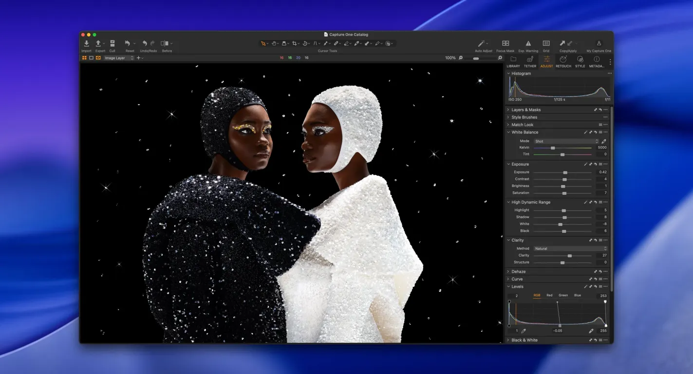Viewport: 693px width, 374px height.
Task: Expand the Curve panel
Action: click(516, 279)
